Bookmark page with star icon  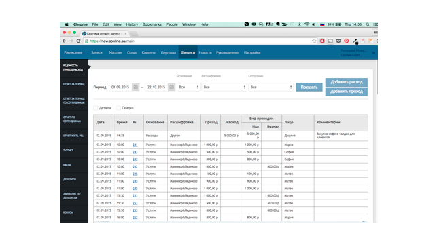[314, 41]
